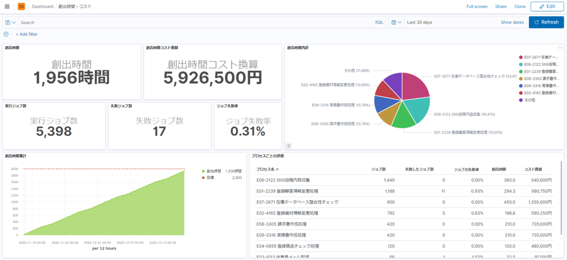Sort by コスト換算 column header

pyautogui.click(x=533, y=168)
